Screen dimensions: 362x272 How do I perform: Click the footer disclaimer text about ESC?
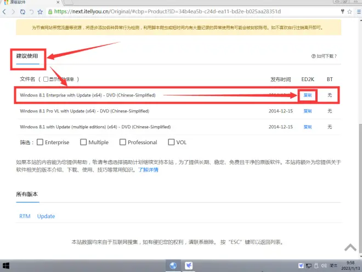pyautogui.click(x=178, y=242)
